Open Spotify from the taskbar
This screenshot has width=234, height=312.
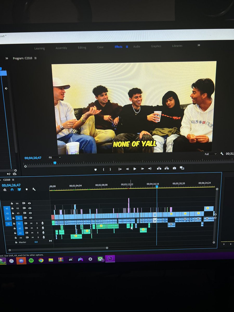click(31, 260)
